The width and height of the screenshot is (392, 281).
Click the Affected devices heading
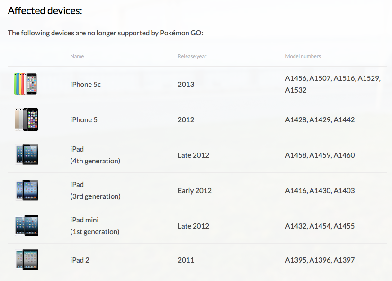click(45, 11)
